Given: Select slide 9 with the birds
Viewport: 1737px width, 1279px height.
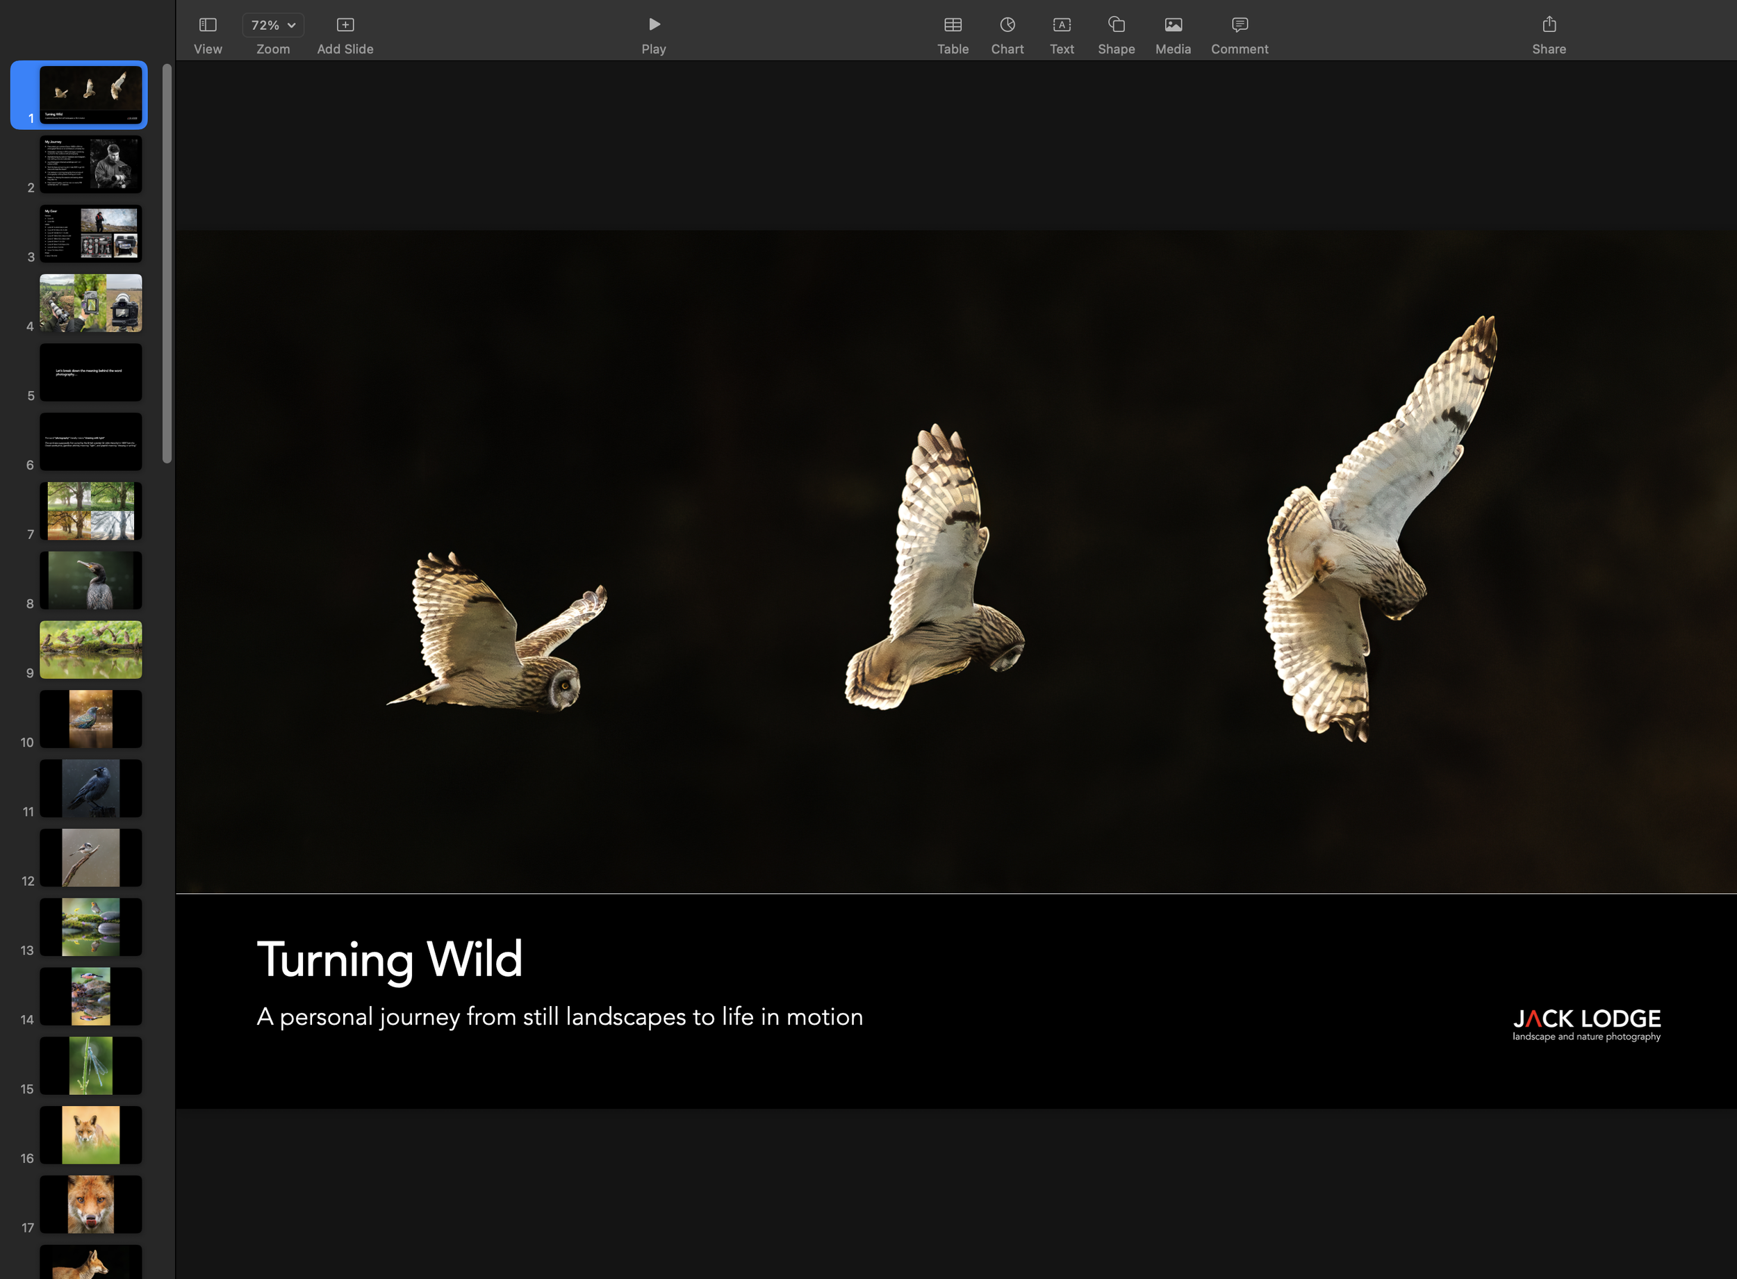Looking at the screenshot, I should [90, 650].
